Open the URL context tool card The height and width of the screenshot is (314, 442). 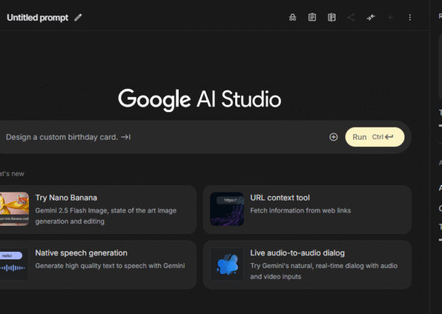pos(307,209)
